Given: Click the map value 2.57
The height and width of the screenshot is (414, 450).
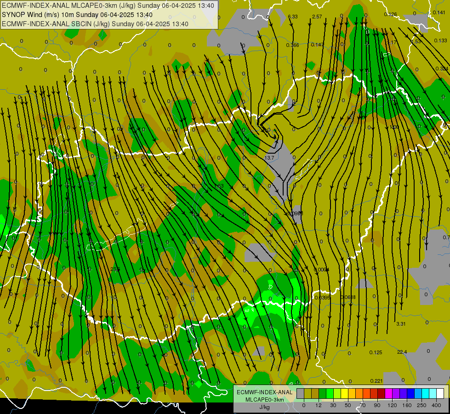Looking at the screenshot, I should click(317, 17).
